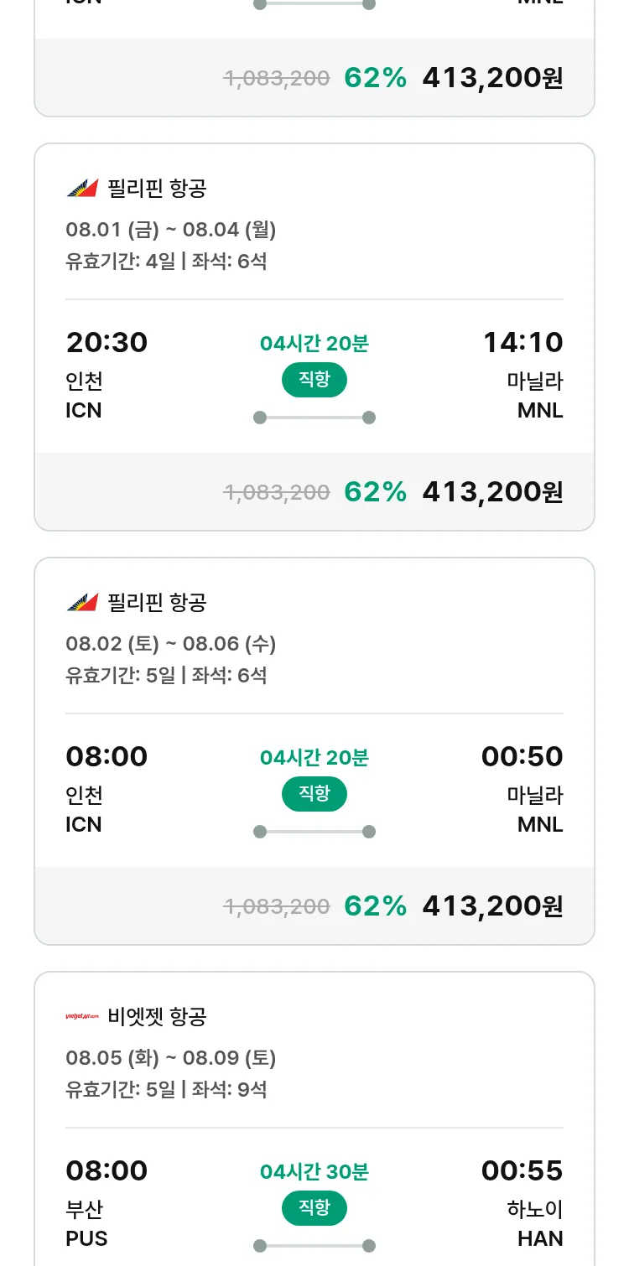Tap the Philippine Airlines logo on the 08.01 flight
The width and height of the screenshot is (629, 1266).
[x=82, y=189]
